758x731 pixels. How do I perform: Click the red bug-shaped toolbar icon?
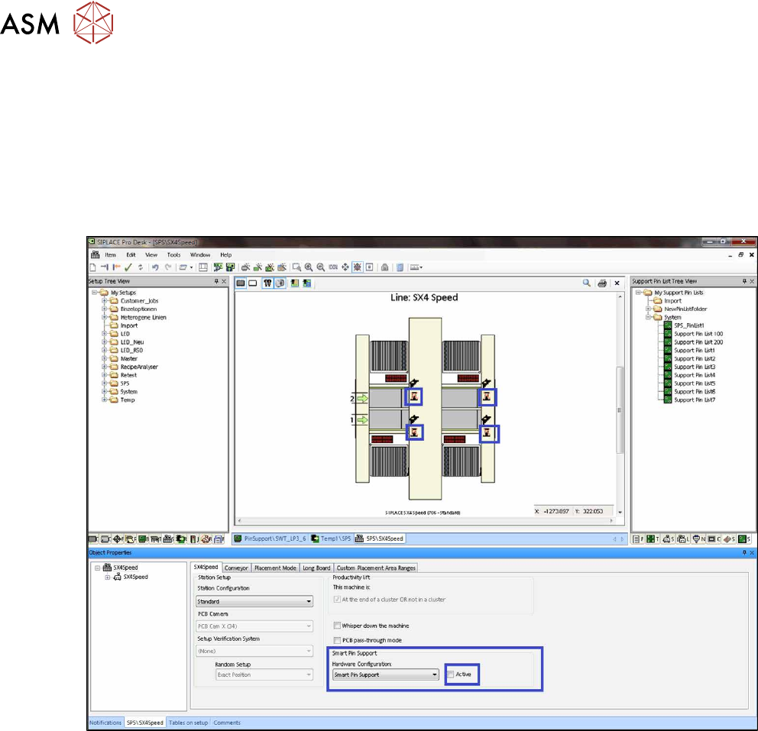tap(358, 267)
